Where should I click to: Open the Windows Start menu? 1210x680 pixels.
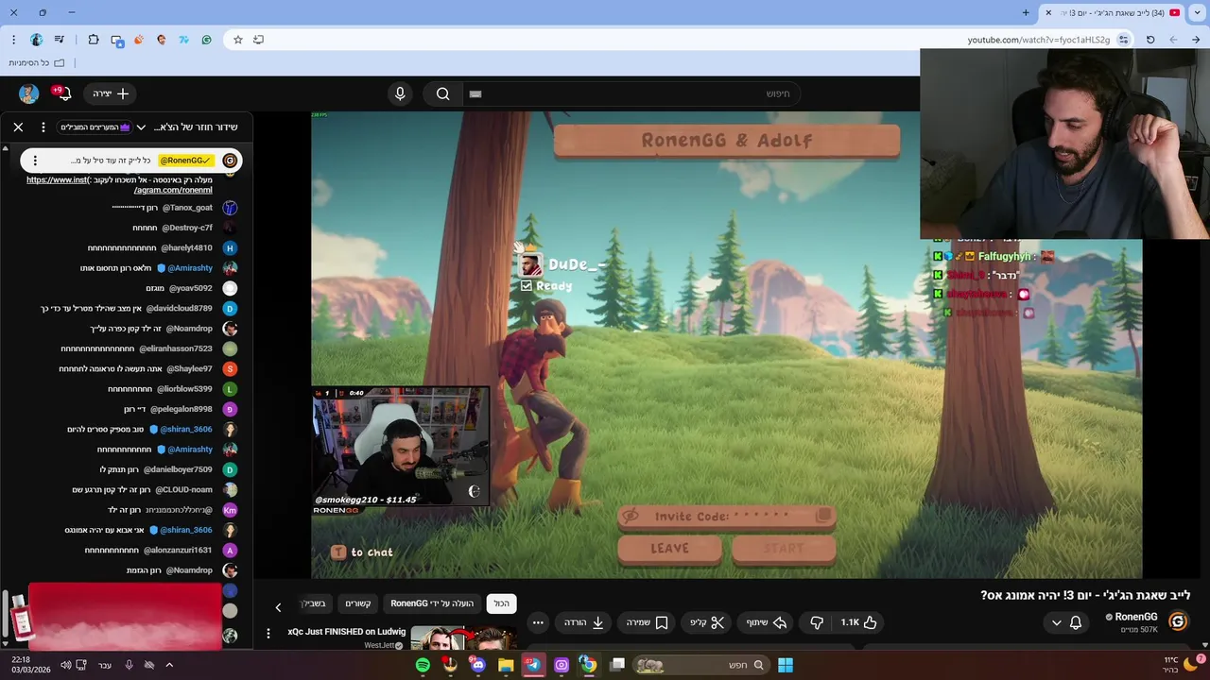(785, 665)
